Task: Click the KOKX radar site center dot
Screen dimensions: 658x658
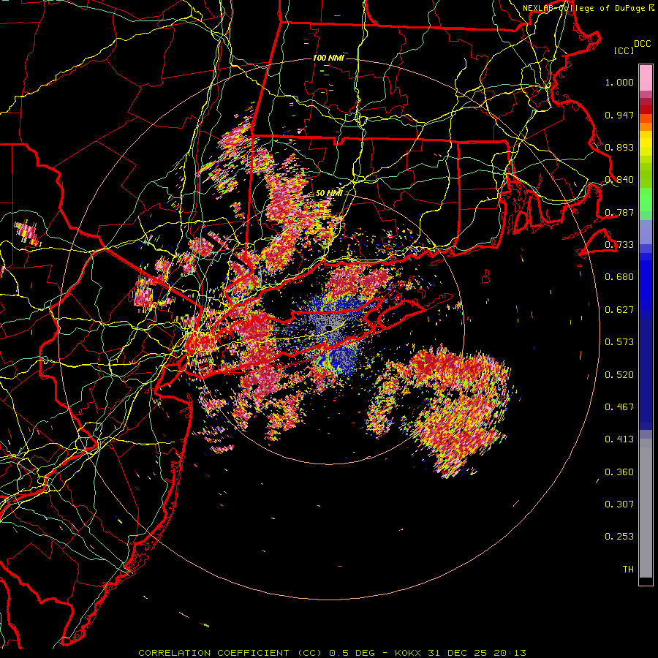Action: (x=329, y=328)
